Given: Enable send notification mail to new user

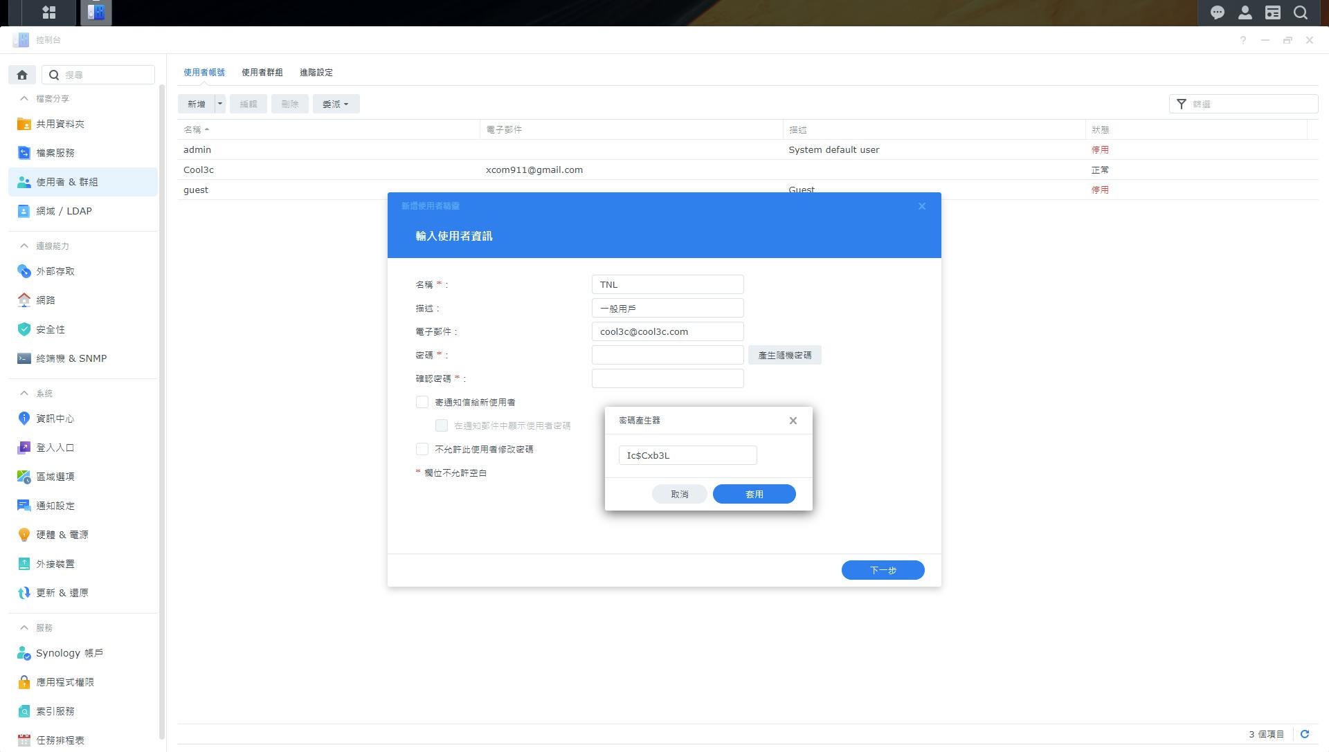Looking at the screenshot, I should pos(422,402).
